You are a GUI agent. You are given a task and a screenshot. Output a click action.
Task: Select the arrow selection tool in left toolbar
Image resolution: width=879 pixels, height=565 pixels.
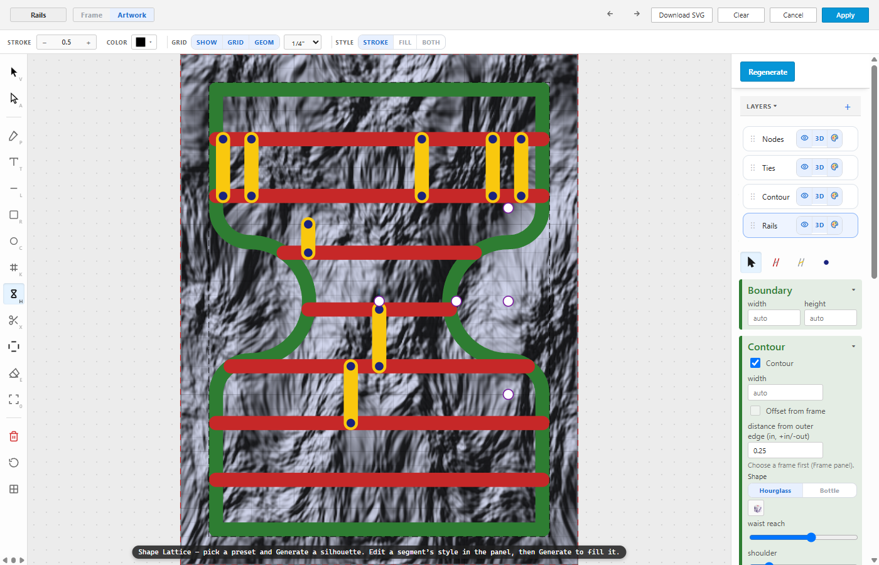(x=14, y=72)
